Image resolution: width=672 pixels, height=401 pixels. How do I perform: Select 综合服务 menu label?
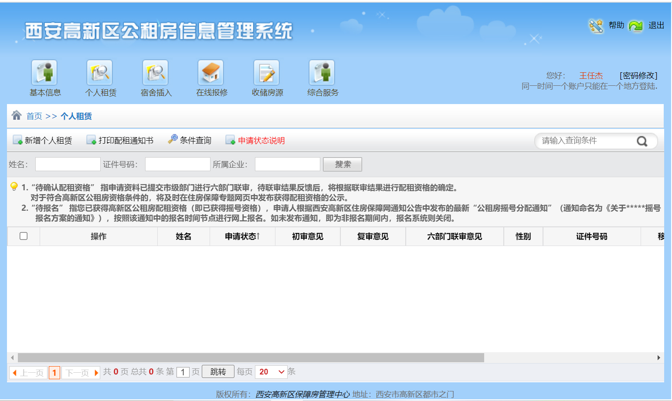[x=323, y=93]
